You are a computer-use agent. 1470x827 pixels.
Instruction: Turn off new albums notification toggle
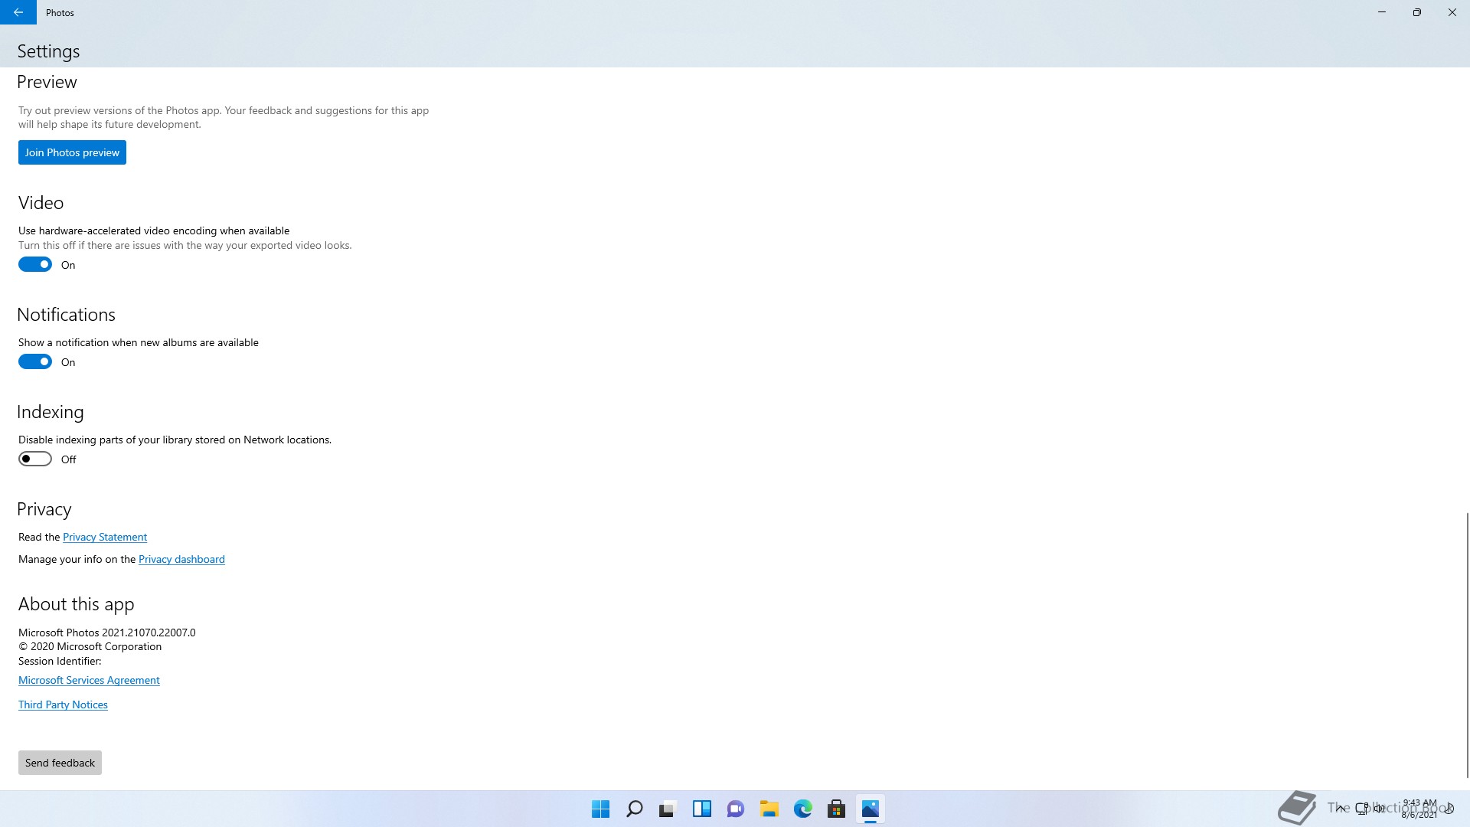pos(35,362)
